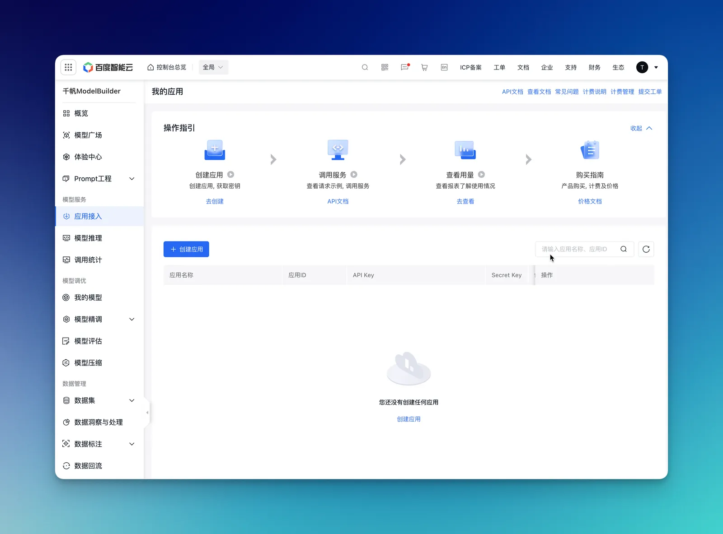Open 生态 in top menu

[618, 67]
